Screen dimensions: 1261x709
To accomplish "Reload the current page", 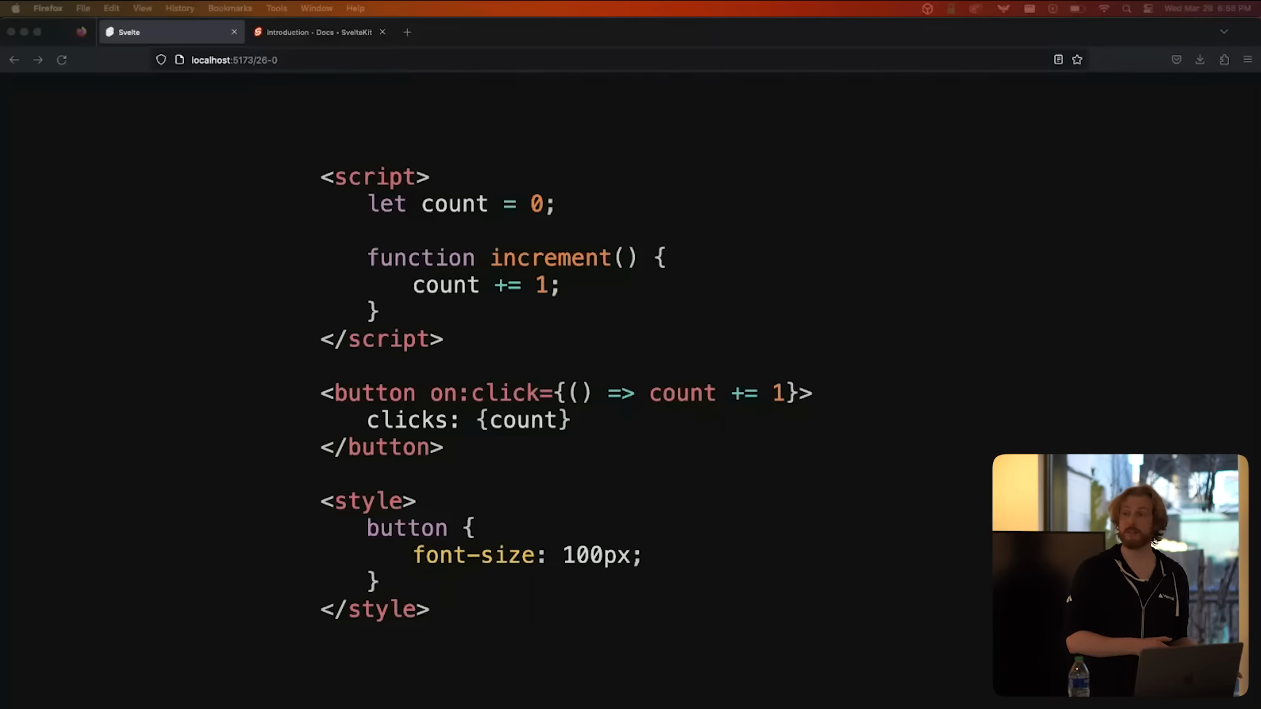I will coord(62,60).
